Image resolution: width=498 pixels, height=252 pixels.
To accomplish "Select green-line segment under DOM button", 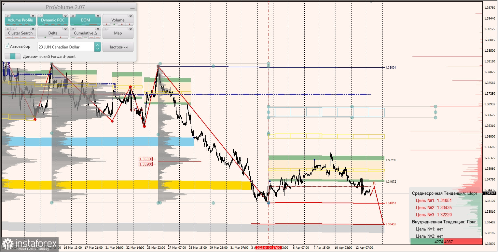I will pos(78,24).
